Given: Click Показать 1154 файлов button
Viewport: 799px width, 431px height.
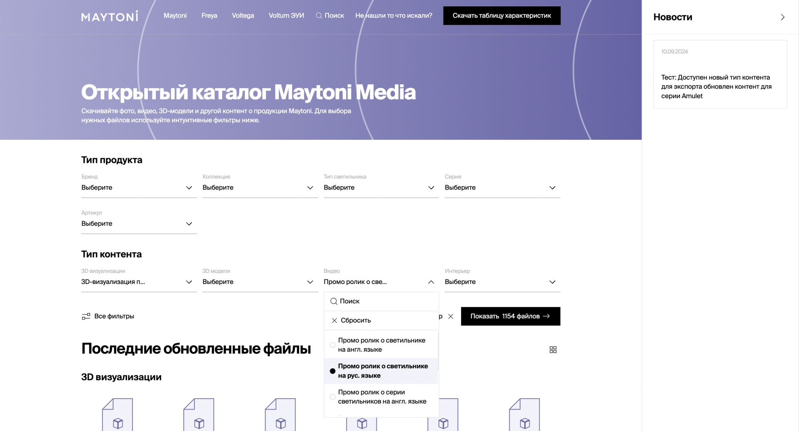Looking at the screenshot, I should click(511, 316).
